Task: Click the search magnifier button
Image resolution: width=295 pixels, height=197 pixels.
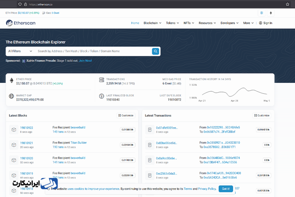Action: (x=155, y=51)
